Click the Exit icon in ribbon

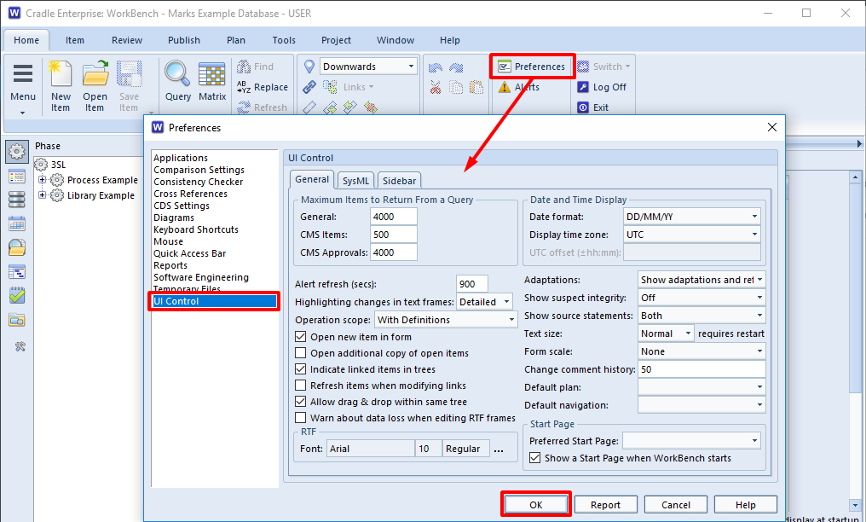click(x=583, y=107)
